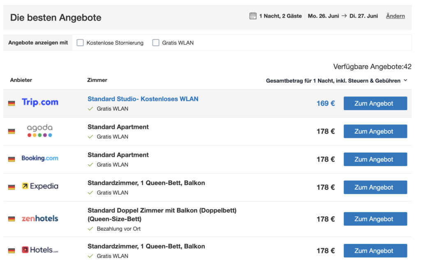Open the Trip.com provider logo

tap(40, 102)
